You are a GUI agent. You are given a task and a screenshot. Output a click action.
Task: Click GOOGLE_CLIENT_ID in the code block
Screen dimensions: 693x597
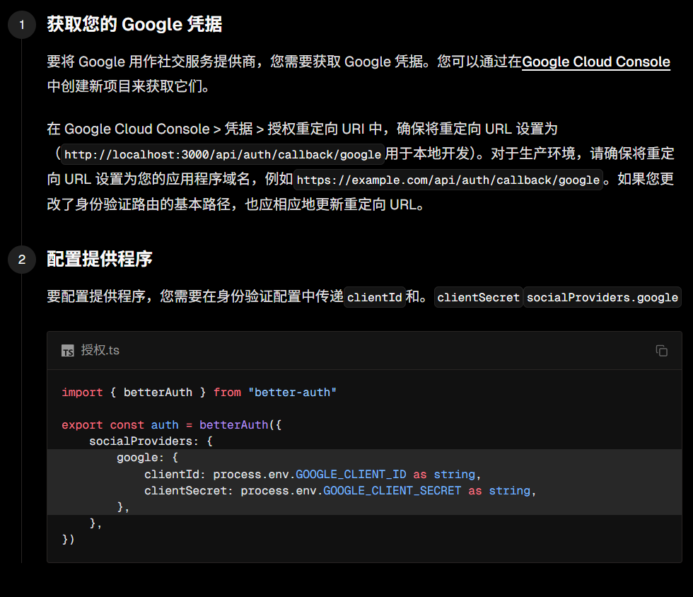coord(351,474)
